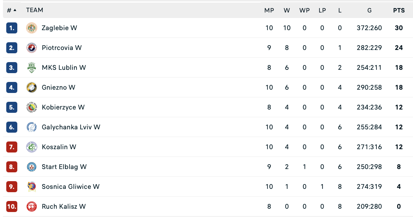
Task: Sort table by rank number column
Action: pyautogui.click(x=11, y=10)
